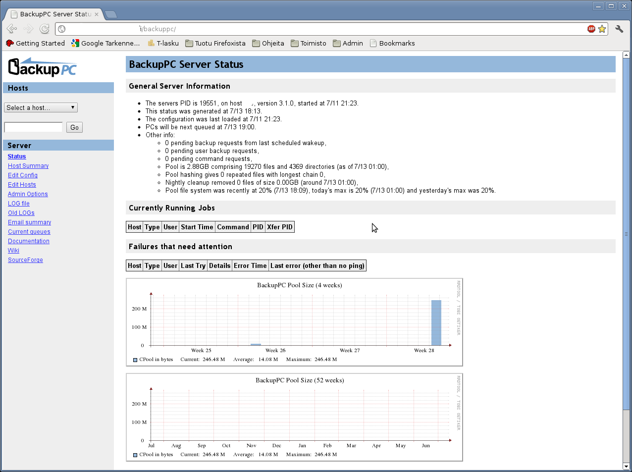Open the Edit Config link

click(x=23, y=175)
